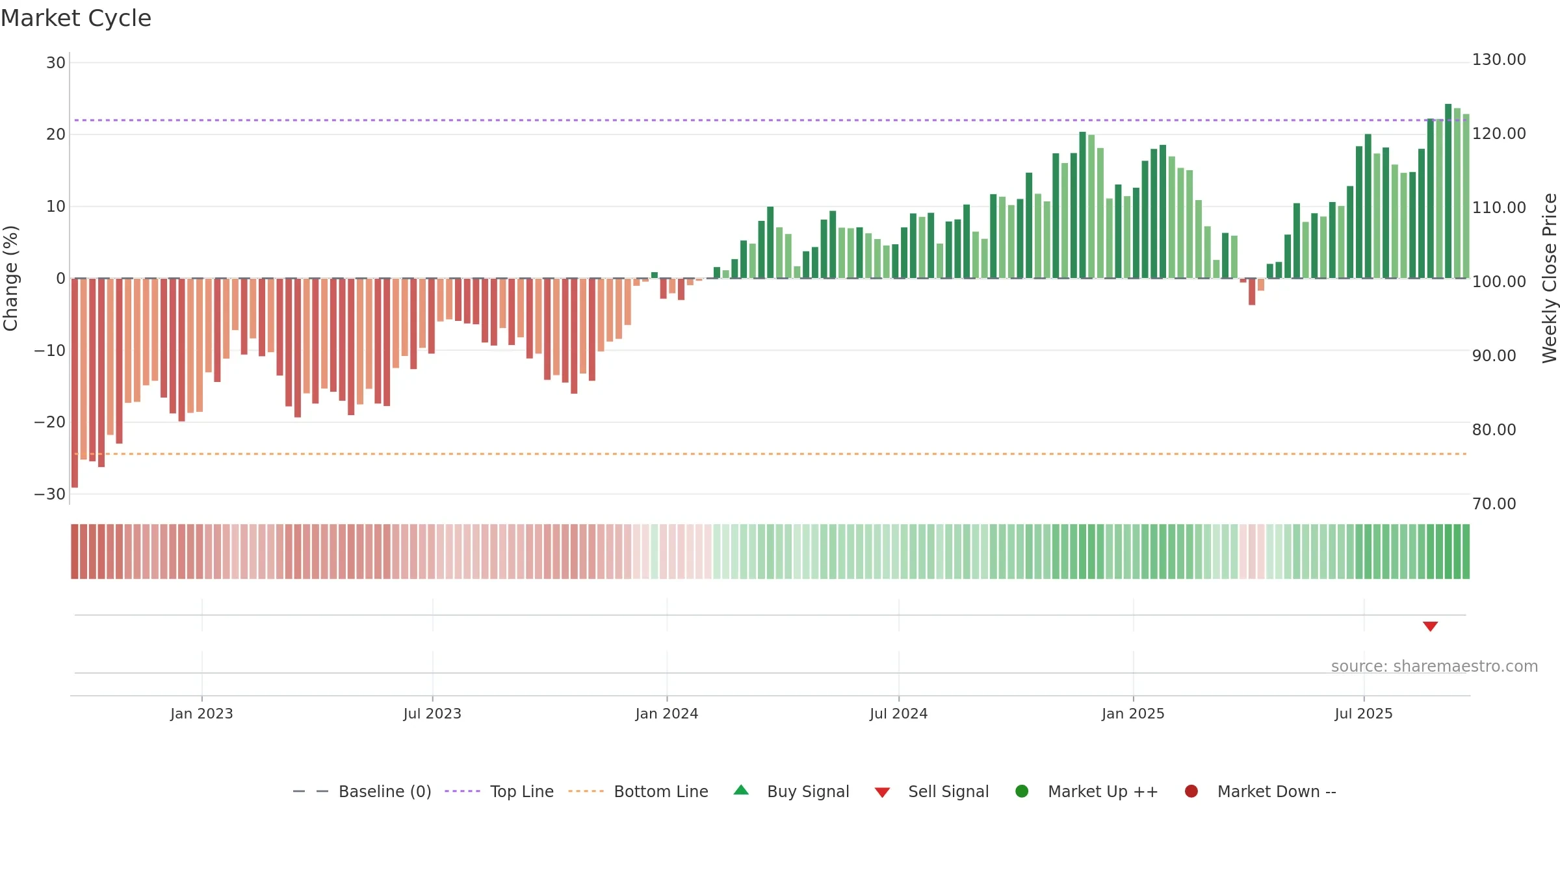Click the purple dotted Top Line legend icon

point(462,791)
